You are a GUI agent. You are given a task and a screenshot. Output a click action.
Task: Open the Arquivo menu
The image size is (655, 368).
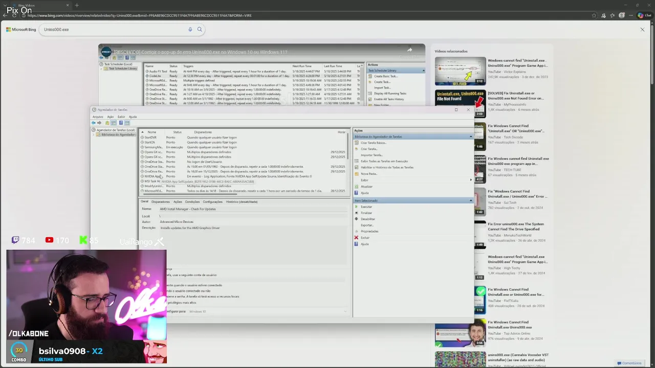coord(98,117)
